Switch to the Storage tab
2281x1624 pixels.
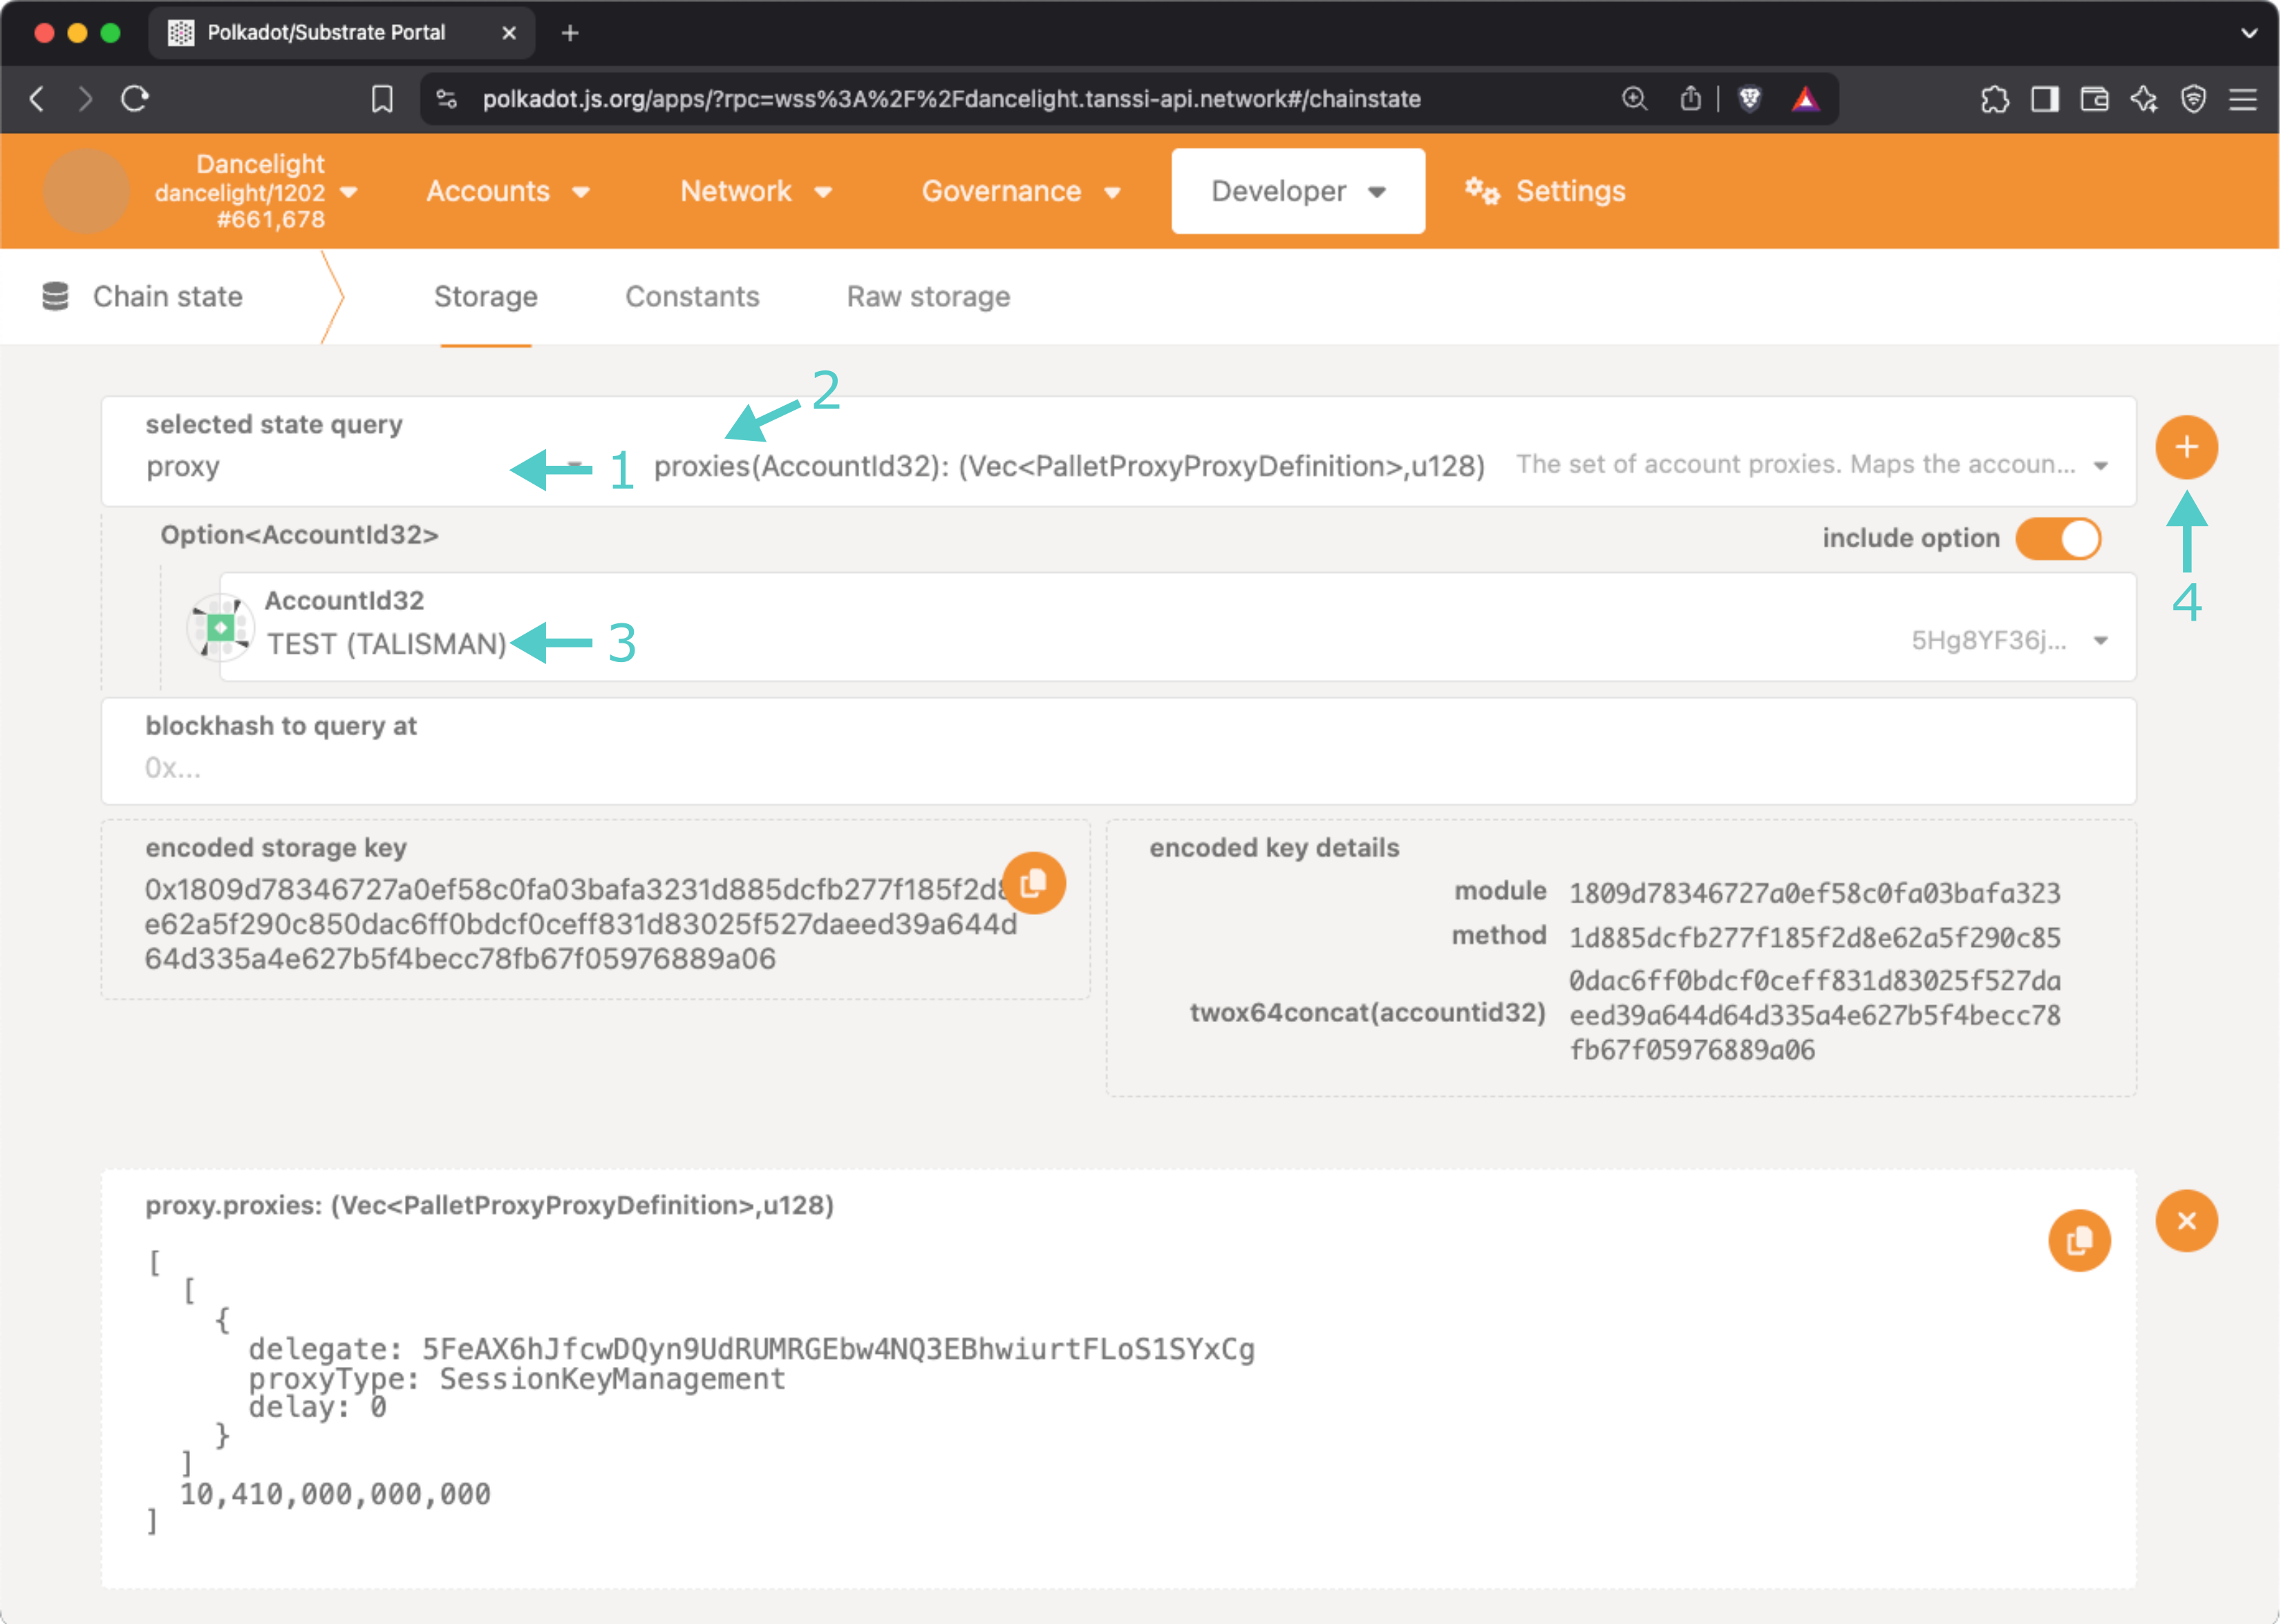click(486, 297)
